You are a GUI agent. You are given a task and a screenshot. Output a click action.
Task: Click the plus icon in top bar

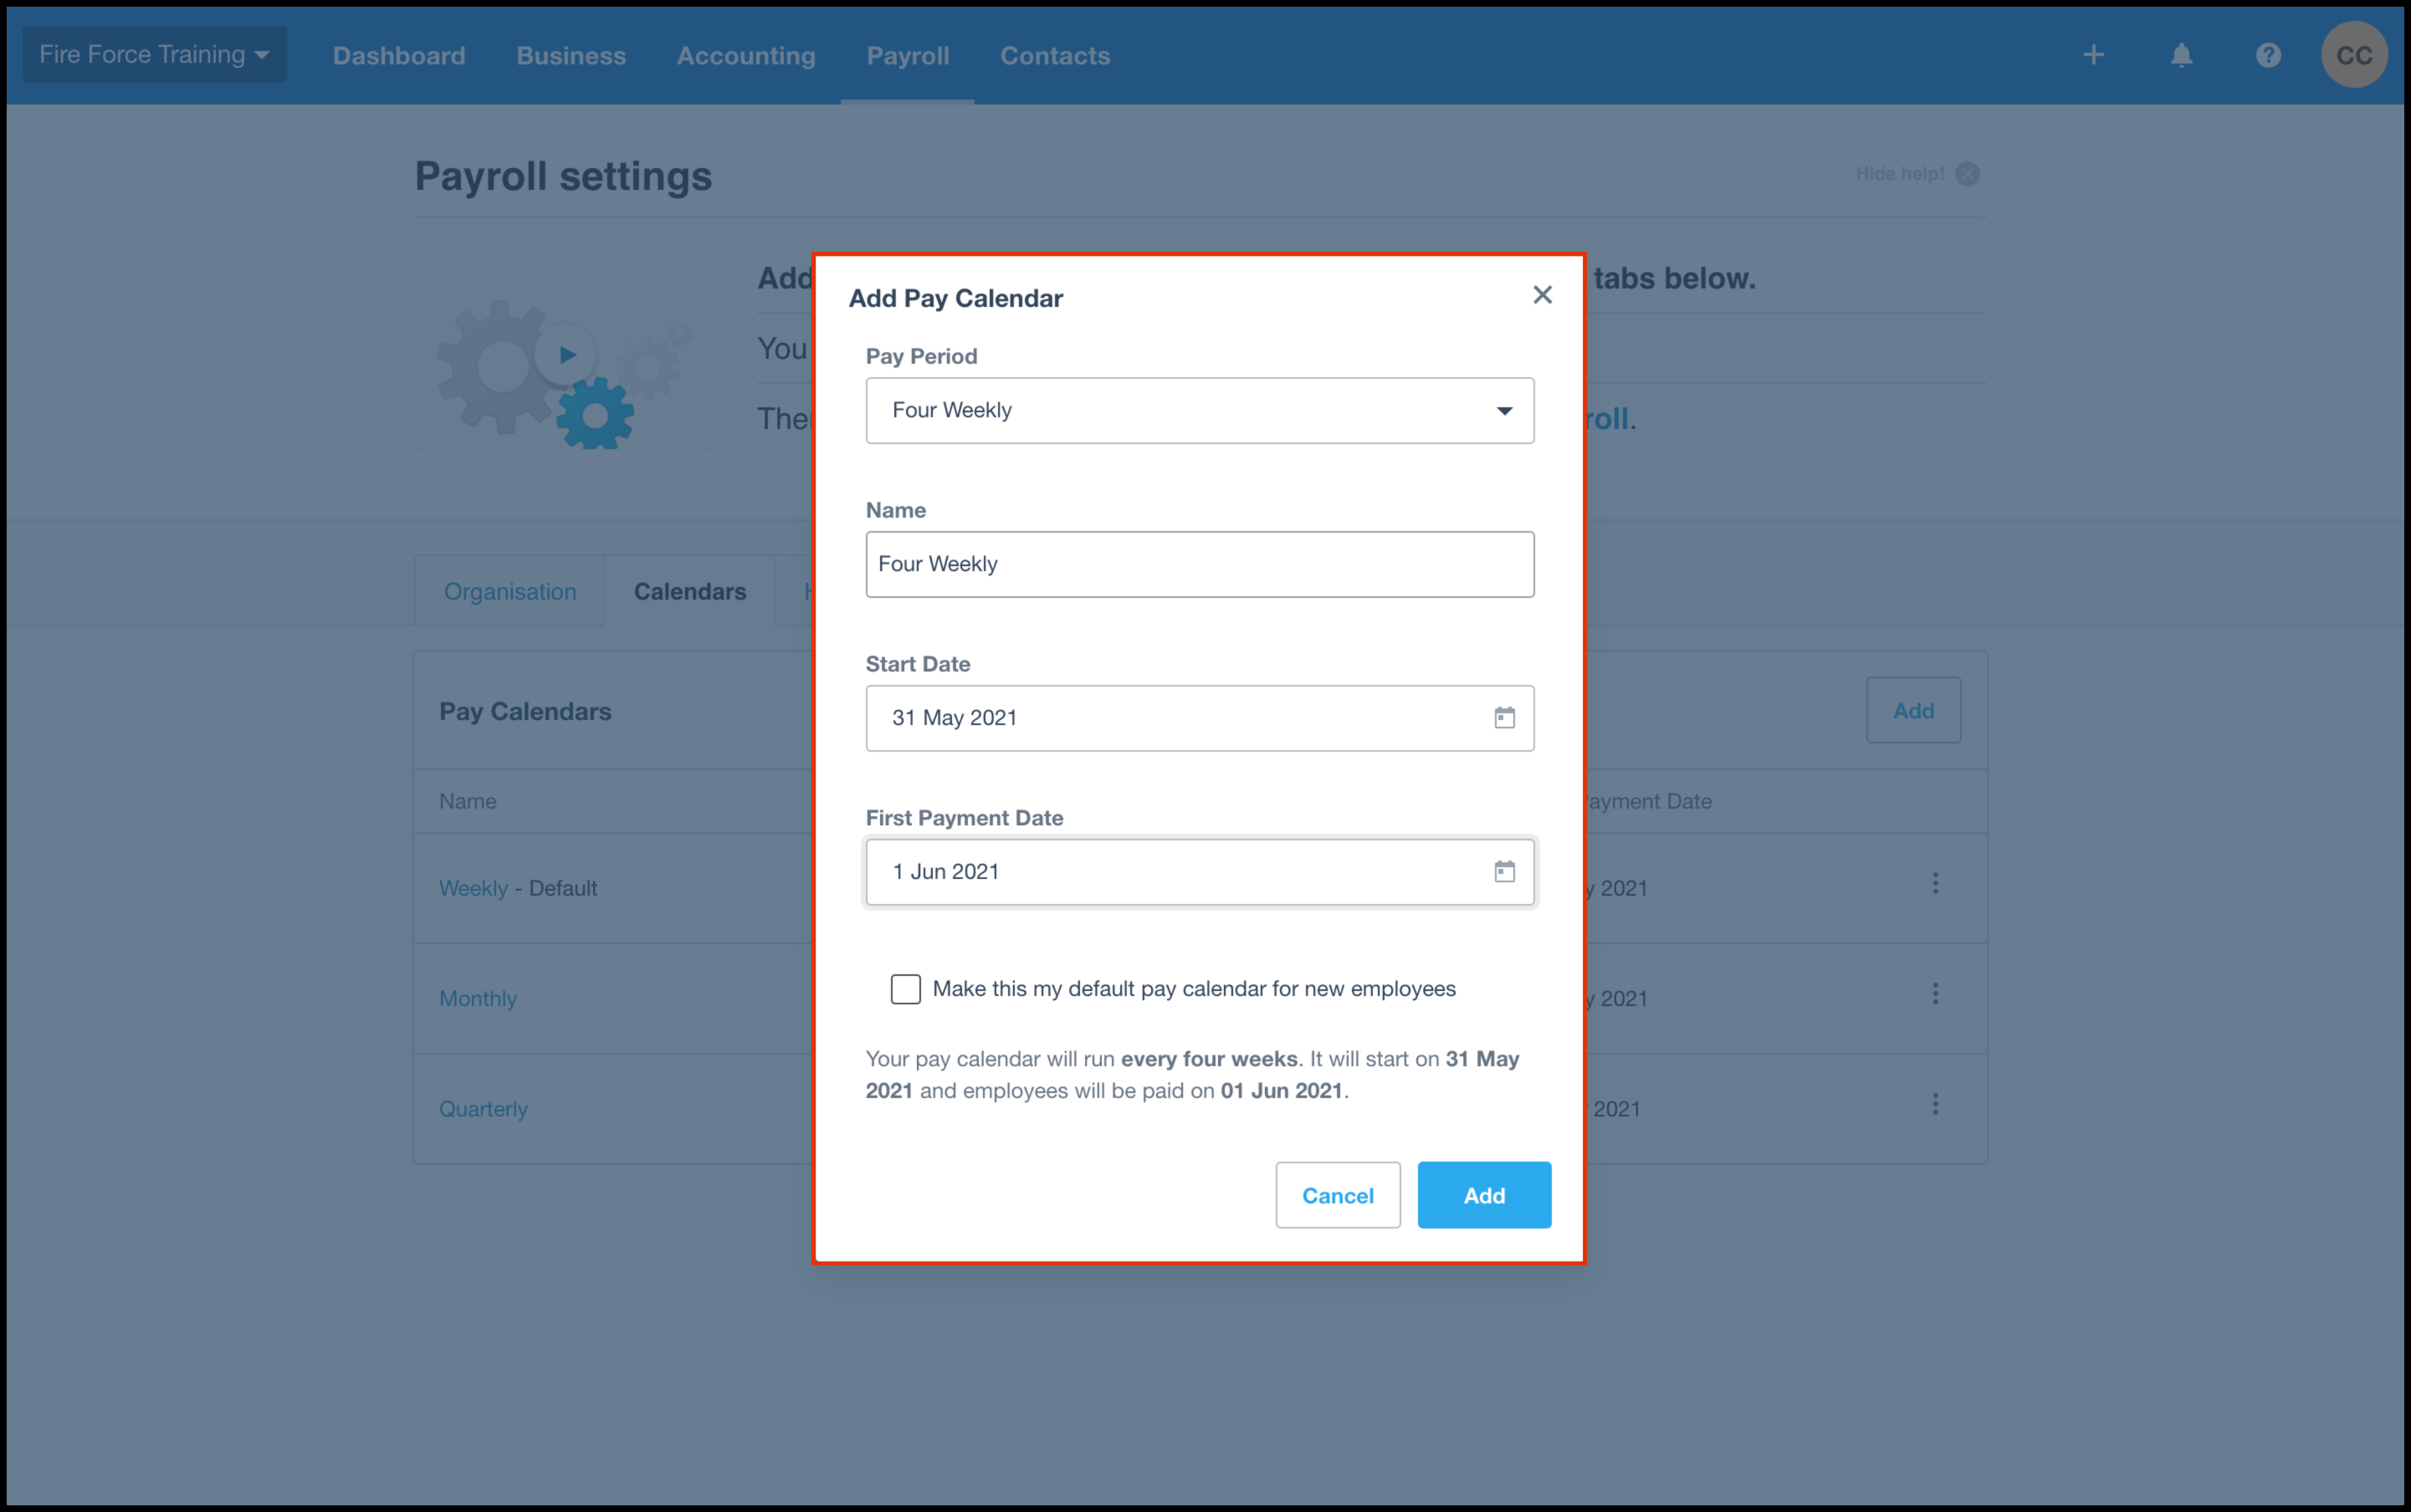coord(2093,55)
